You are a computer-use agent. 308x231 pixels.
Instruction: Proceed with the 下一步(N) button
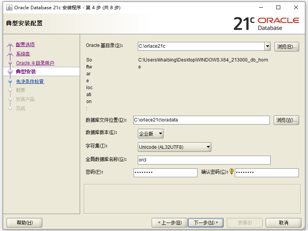(206, 223)
